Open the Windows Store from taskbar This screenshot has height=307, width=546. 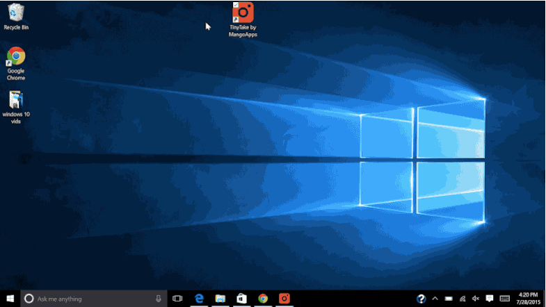point(241,299)
